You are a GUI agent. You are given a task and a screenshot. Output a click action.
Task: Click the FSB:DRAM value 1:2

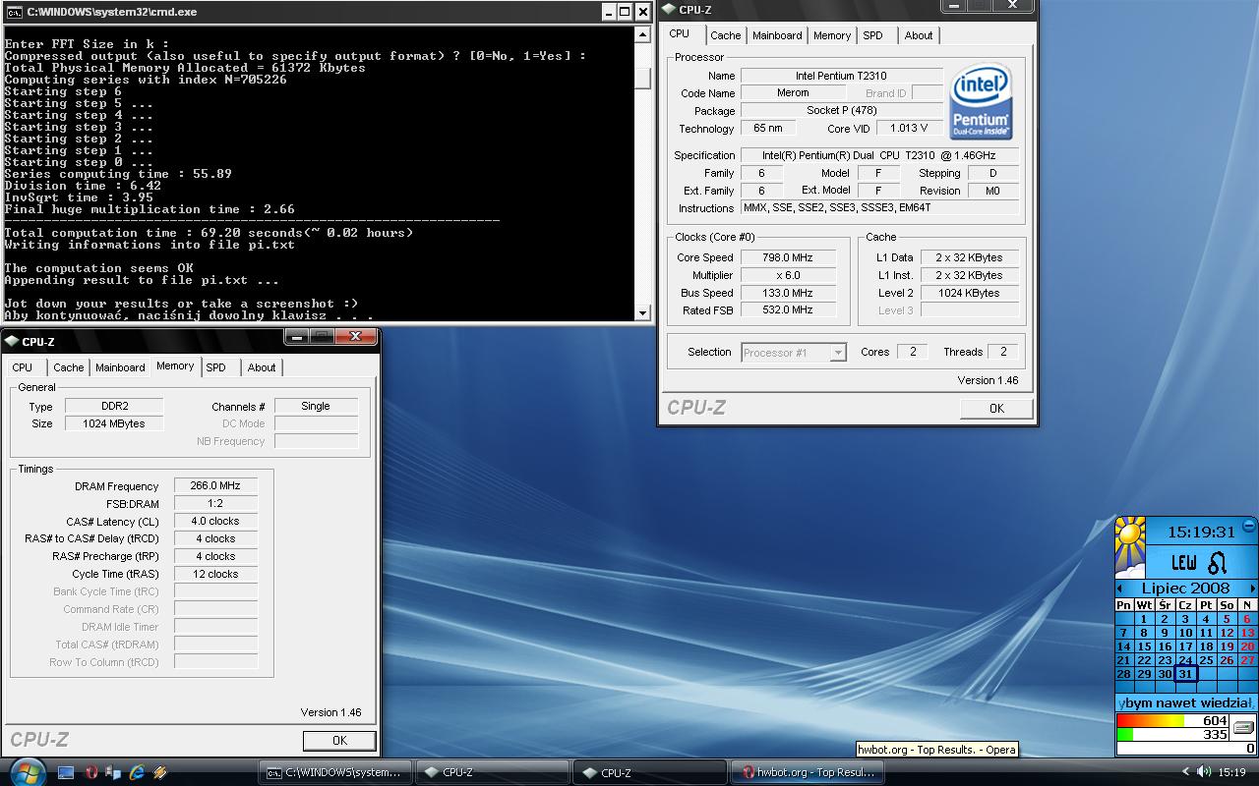[215, 503]
